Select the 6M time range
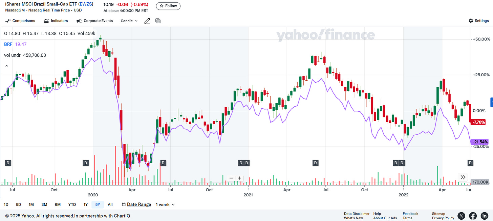Viewport: 493px width, 221px height. (58, 204)
